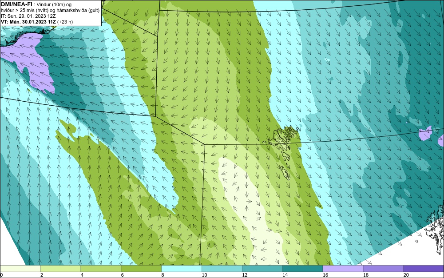The height and width of the screenshot is (278, 444).
Task: Click the dark purple legend swatch above 20
Action: pos(424,268)
